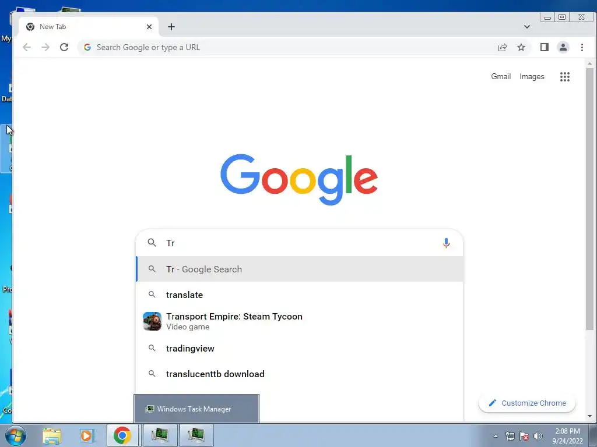Click the browser forward arrow
Viewport: 597px width, 447px height.
[x=45, y=47]
